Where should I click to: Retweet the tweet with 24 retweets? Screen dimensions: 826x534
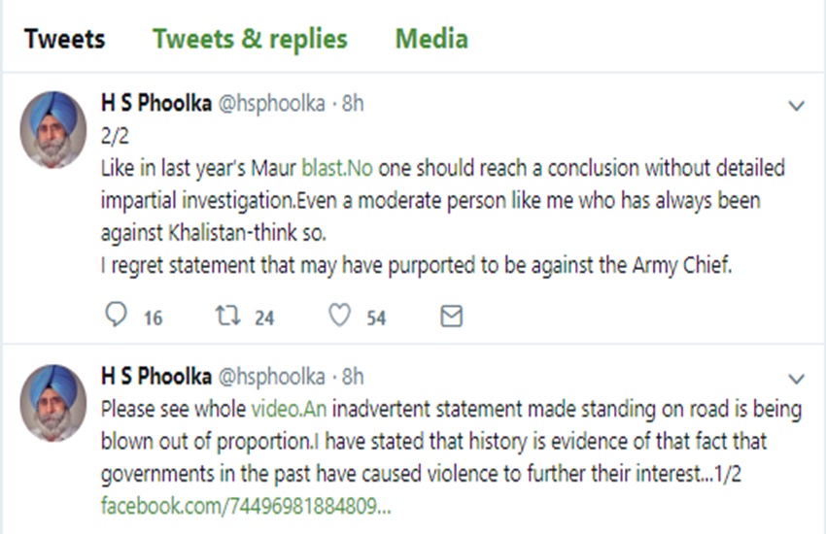[225, 317]
